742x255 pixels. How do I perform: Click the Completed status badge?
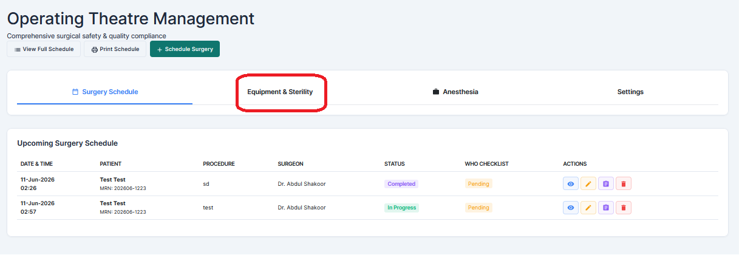401,184
